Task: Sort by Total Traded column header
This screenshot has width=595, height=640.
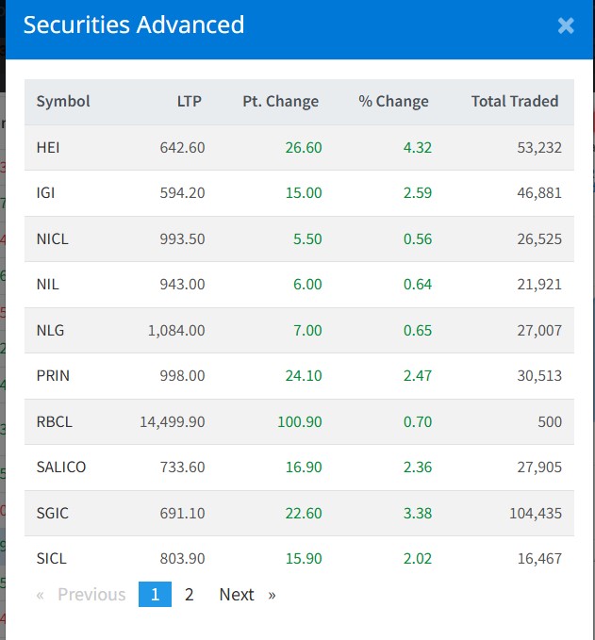Action: [x=514, y=101]
